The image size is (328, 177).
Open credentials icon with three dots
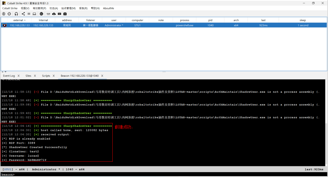click(48, 14)
